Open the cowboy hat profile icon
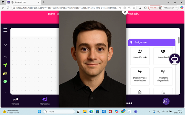 pos(166,101)
